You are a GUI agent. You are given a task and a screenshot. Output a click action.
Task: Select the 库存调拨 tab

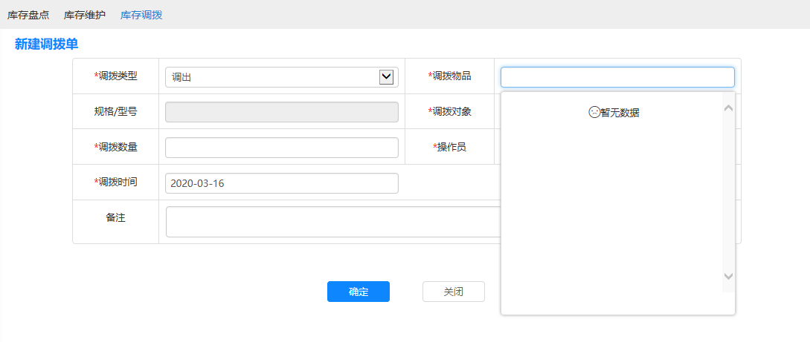click(x=141, y=15)
